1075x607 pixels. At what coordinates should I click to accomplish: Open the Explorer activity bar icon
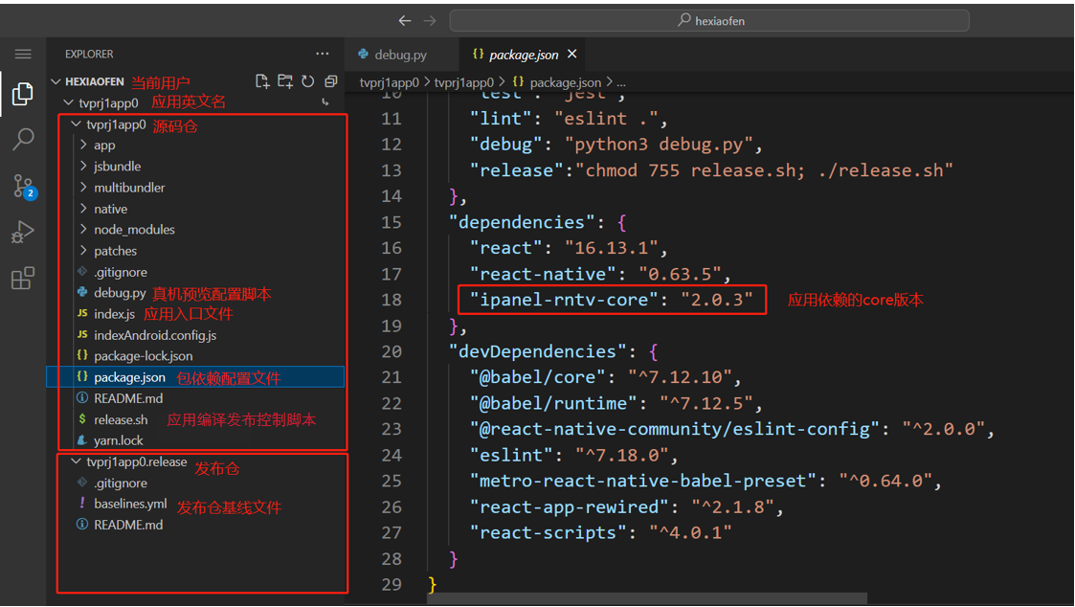tap(23, 94)
